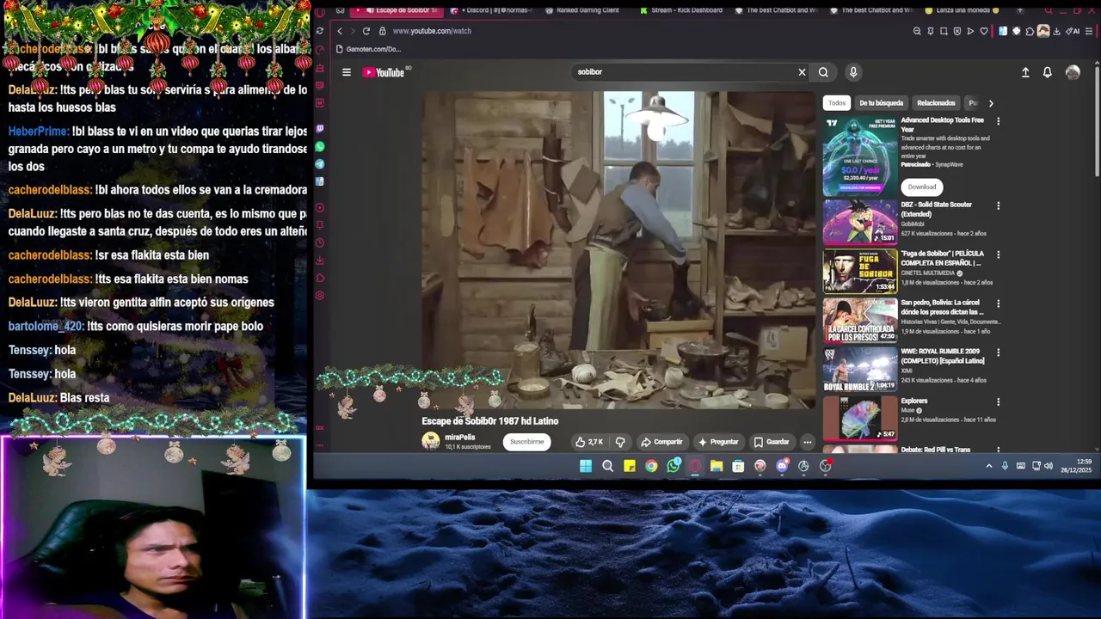This screenshot has height=619, width=1101.
Task: Open Twitch in the Opera GX sidebar
Action: 320,129
